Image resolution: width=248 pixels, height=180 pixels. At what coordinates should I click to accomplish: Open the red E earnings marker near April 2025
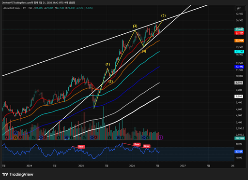[96, 138]
